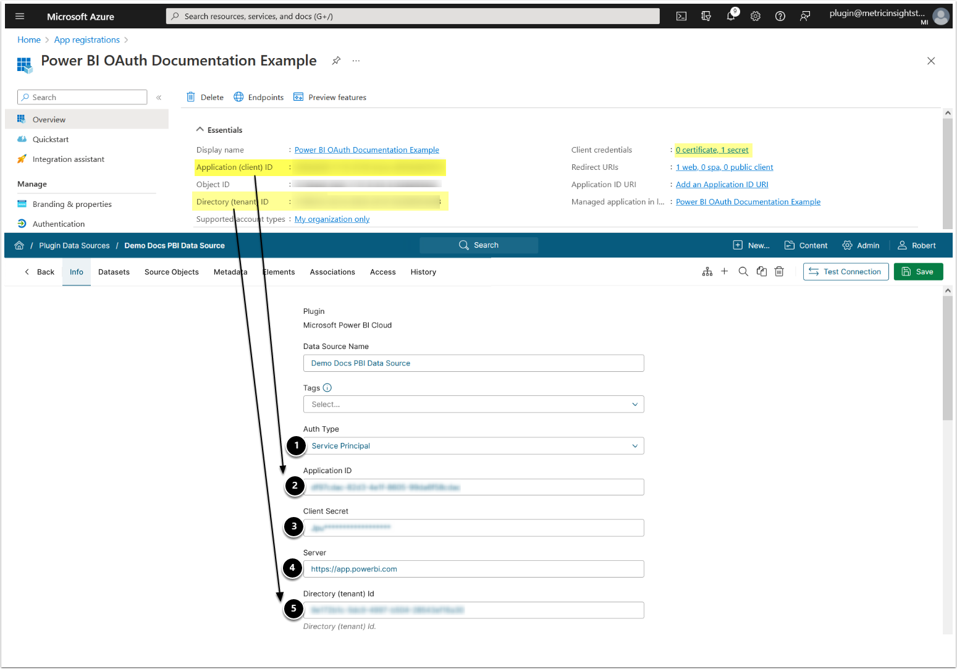Edit the Data Source Name field
Image resolution: width=957 pixels, height=669 pixels.
[x=473, y=363]
